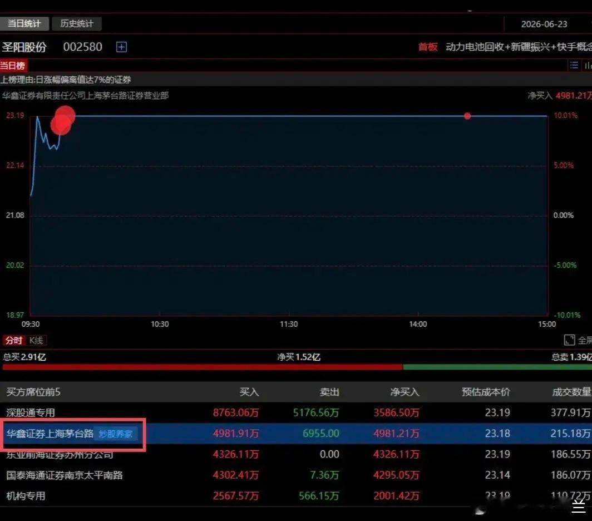The width and height of the screenshot is (592, 521).
Task: Click the 上榜理由 description line
Action: coord(66,80)
